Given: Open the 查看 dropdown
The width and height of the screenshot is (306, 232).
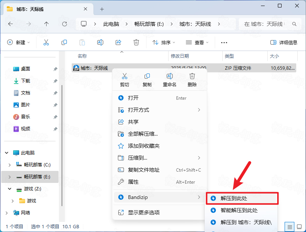Looking at the screenshot, I should (197, 42).
